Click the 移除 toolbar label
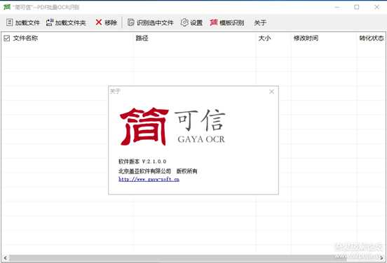 pyautogui.click(x=111, y=22)
